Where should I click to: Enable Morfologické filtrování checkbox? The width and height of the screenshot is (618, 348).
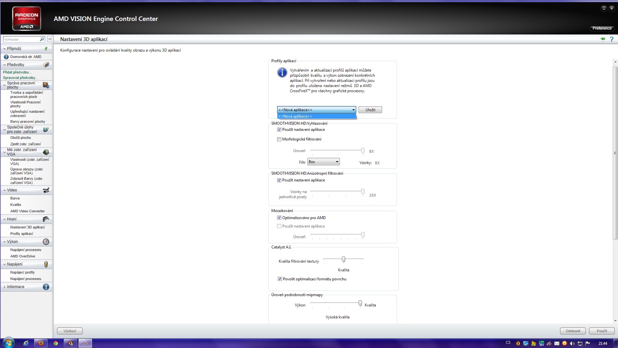pos(279,140)
